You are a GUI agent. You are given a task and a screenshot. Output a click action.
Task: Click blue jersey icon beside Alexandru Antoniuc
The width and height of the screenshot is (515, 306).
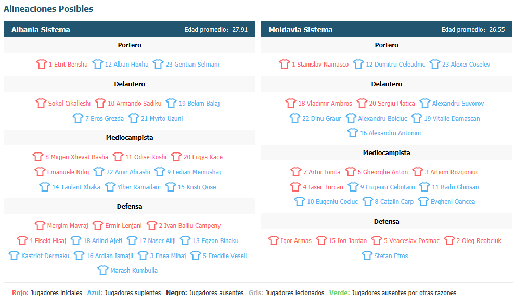point(352,133)
